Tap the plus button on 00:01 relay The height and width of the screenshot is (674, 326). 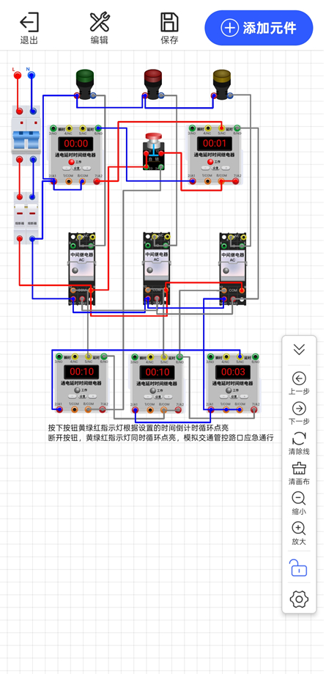pyautogui.click(x=226, y=168)
